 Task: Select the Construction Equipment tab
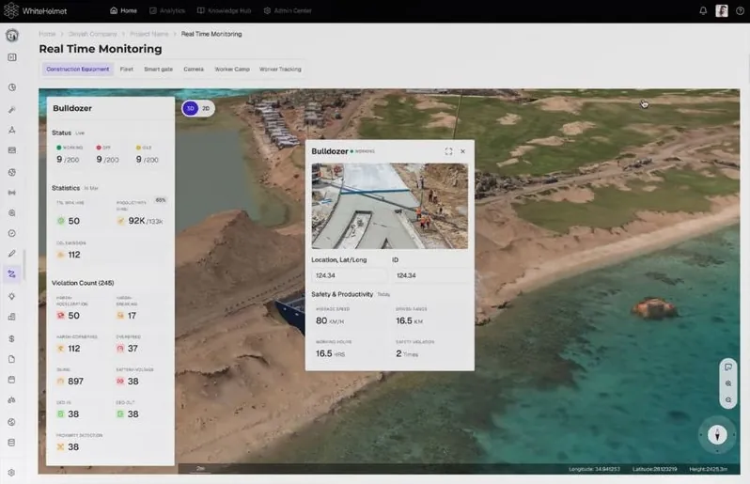(x=77, y=70)
